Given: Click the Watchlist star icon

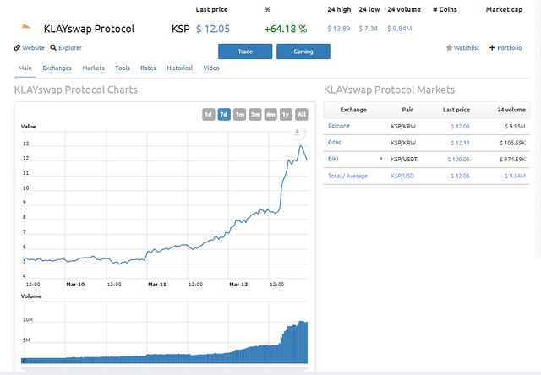Looking at the screenshot, I should (449, 47).
